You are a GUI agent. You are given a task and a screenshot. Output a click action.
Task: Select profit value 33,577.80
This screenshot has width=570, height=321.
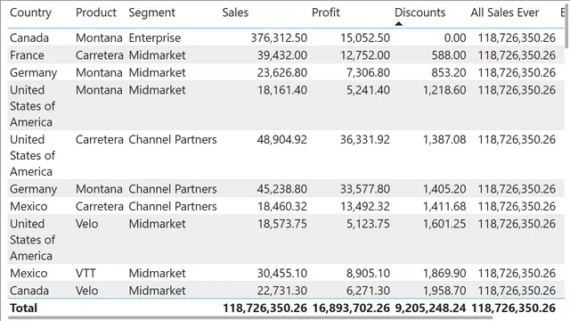(365, 189)
